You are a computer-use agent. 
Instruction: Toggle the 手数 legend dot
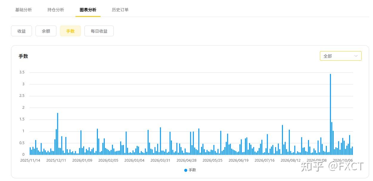(186, 170)
